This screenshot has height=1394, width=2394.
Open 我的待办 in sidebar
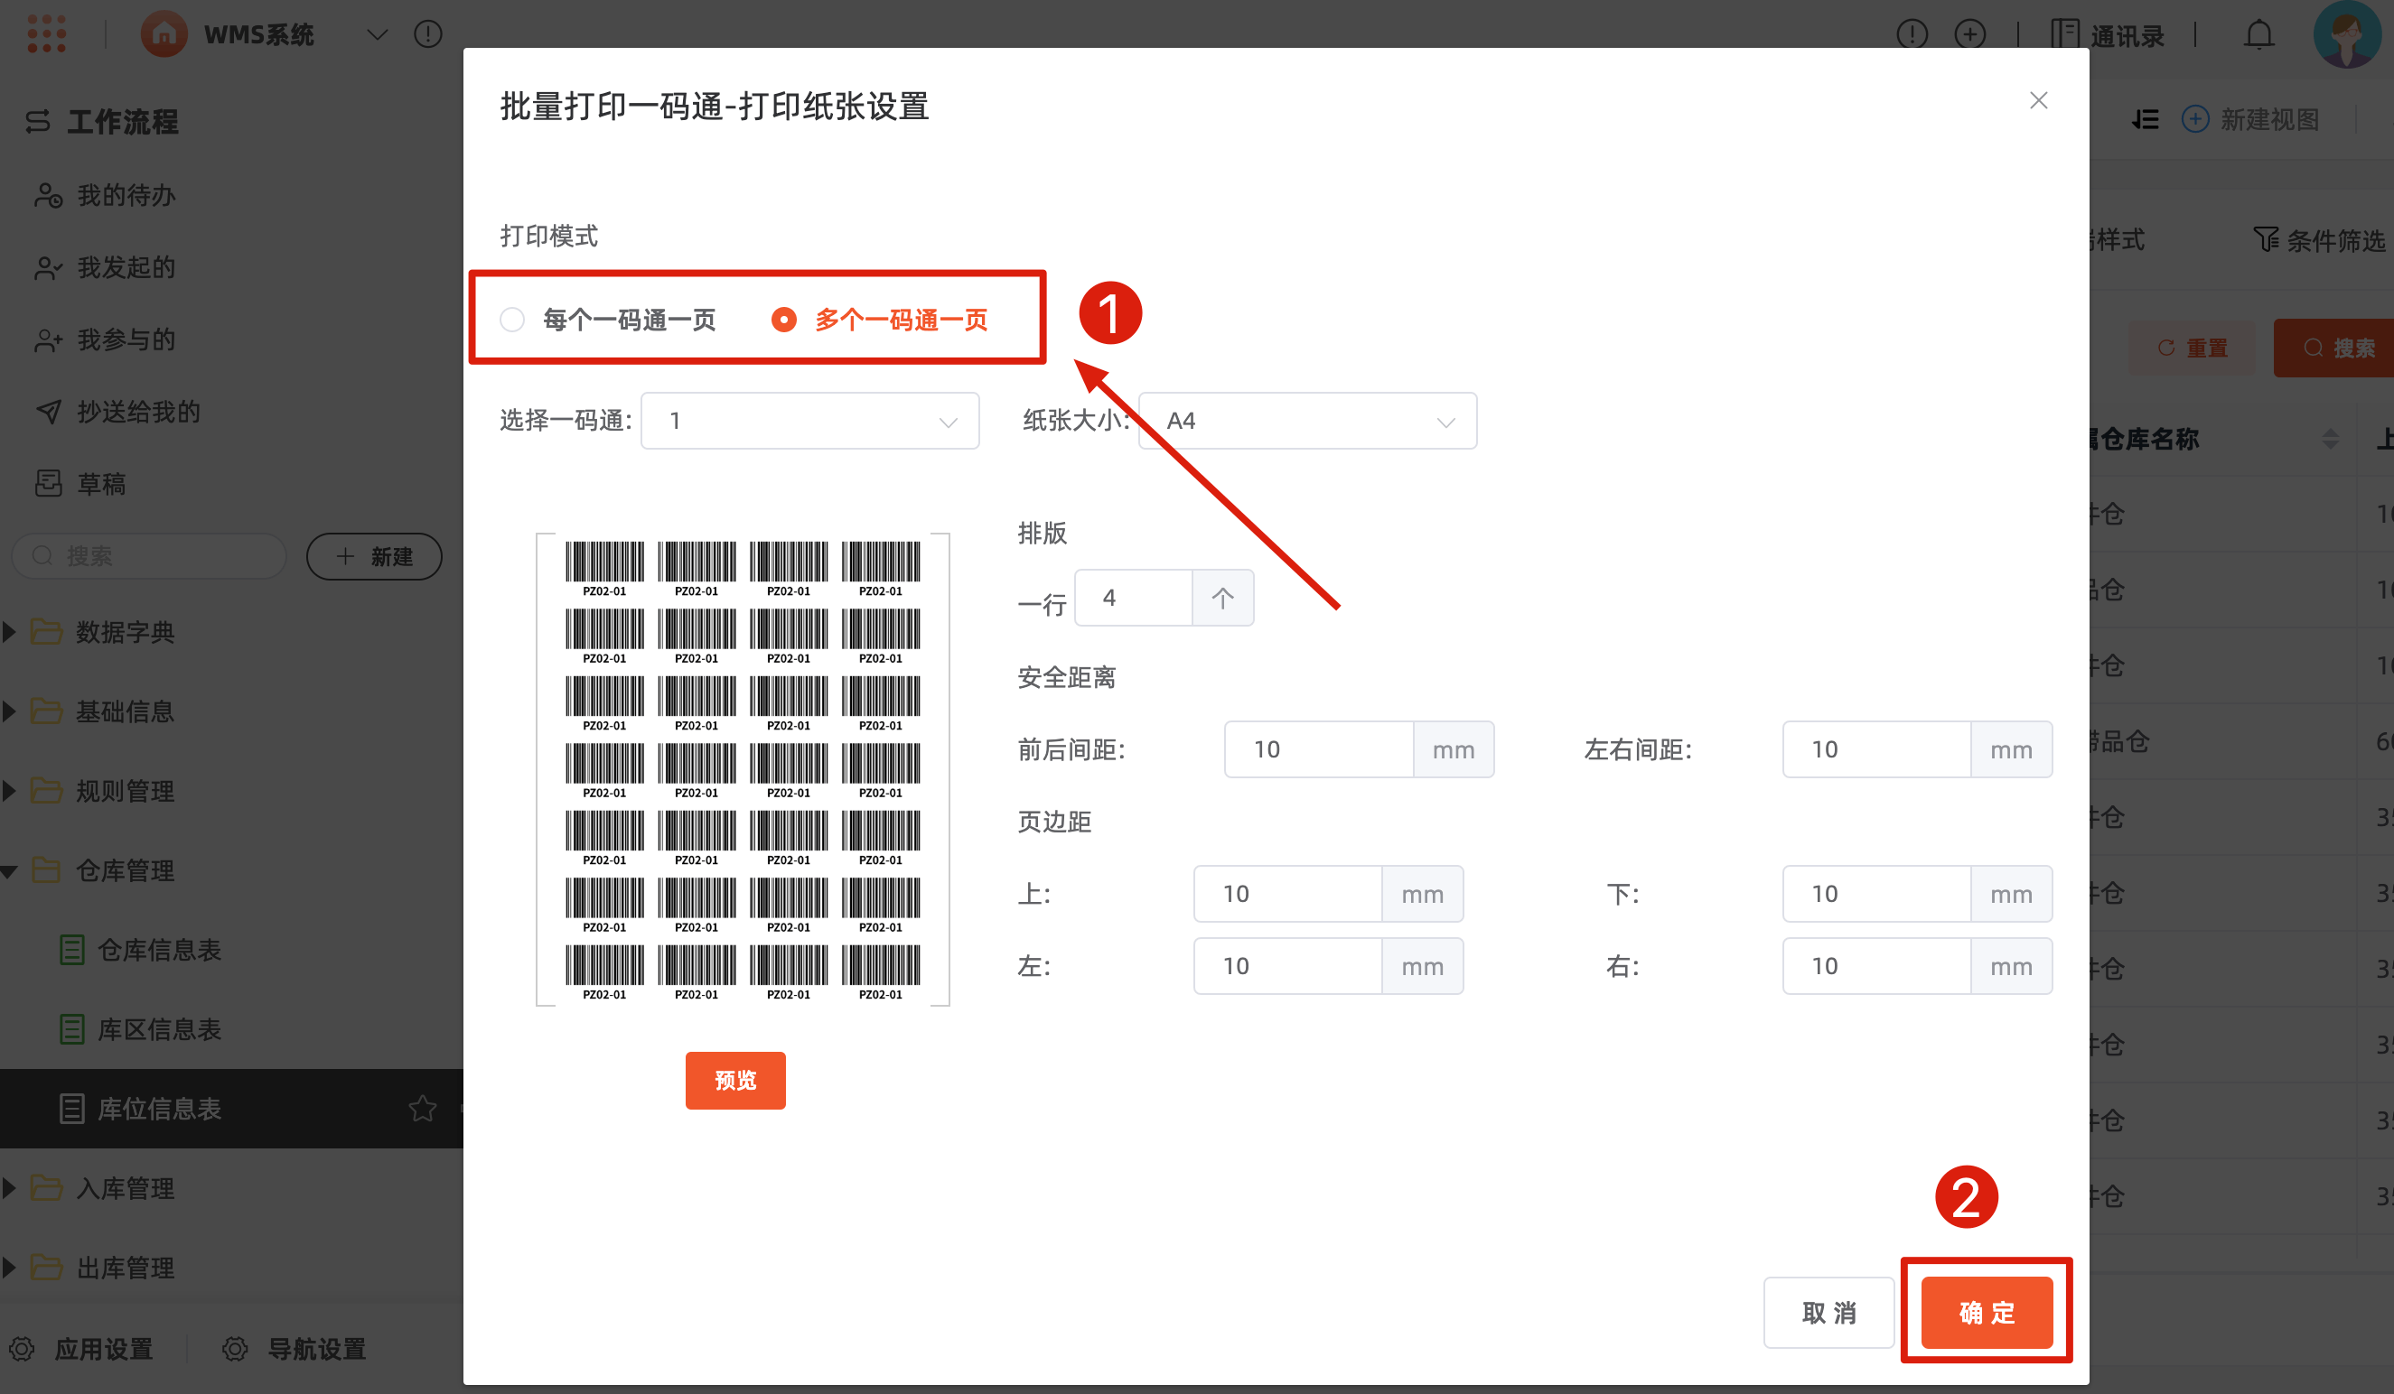click(x=126, y=196)
